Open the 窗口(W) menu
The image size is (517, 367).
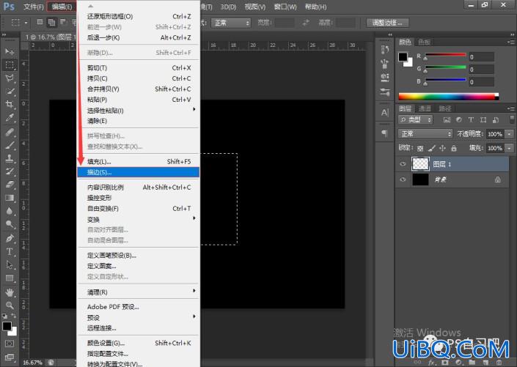(x=285, y=7)
